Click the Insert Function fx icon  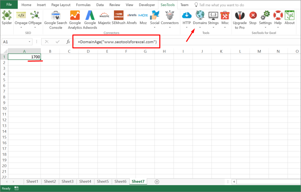click(68, 42)
